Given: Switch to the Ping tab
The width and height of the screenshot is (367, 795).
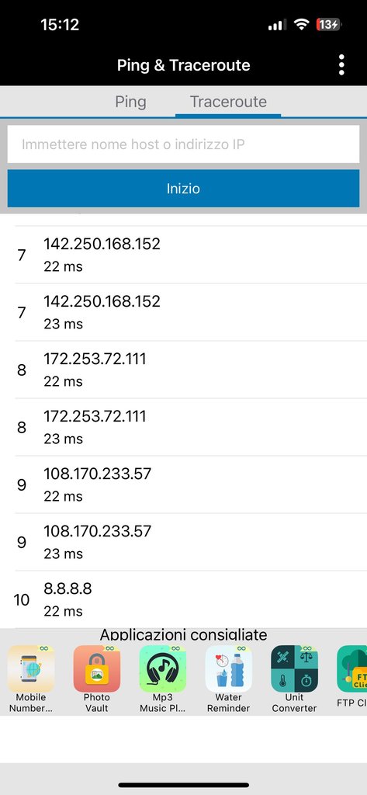Looking at the screenshot, I should [x=131, y=102].
